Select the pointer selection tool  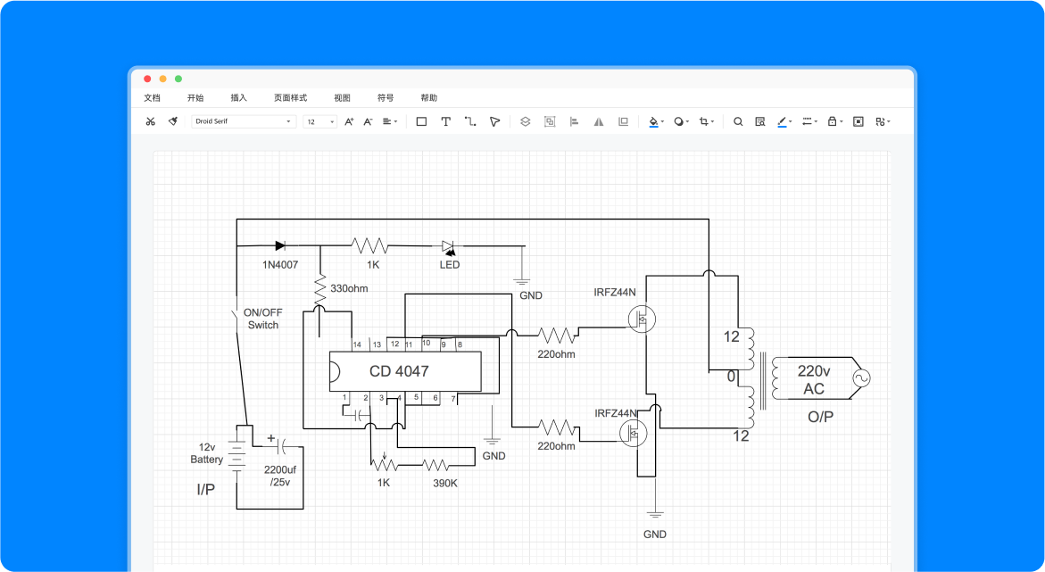(x=494, y=121)
